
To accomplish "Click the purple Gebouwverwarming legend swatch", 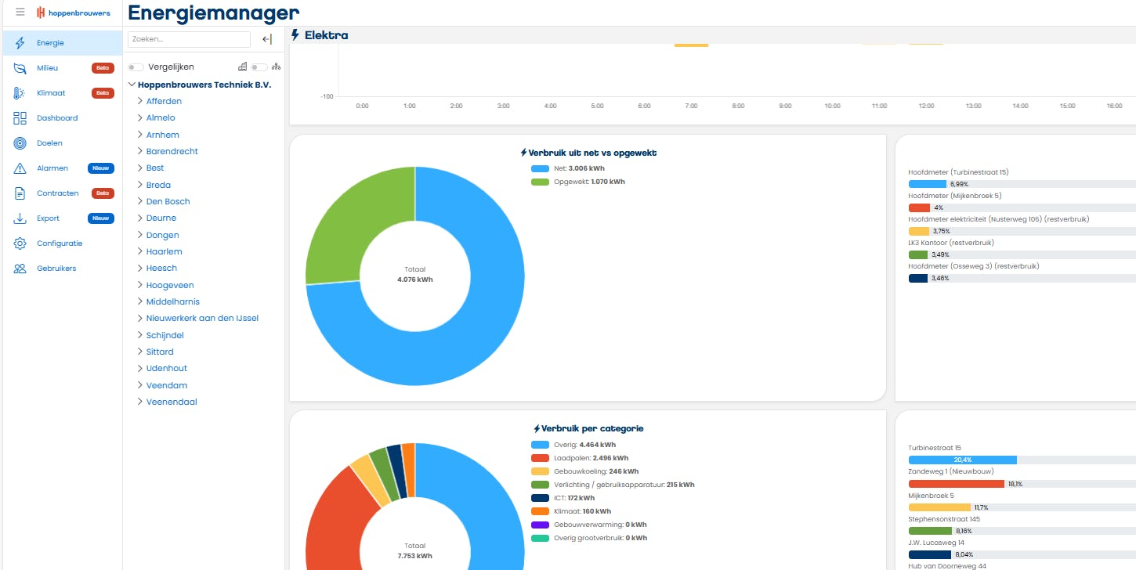I will click(541, 525).
